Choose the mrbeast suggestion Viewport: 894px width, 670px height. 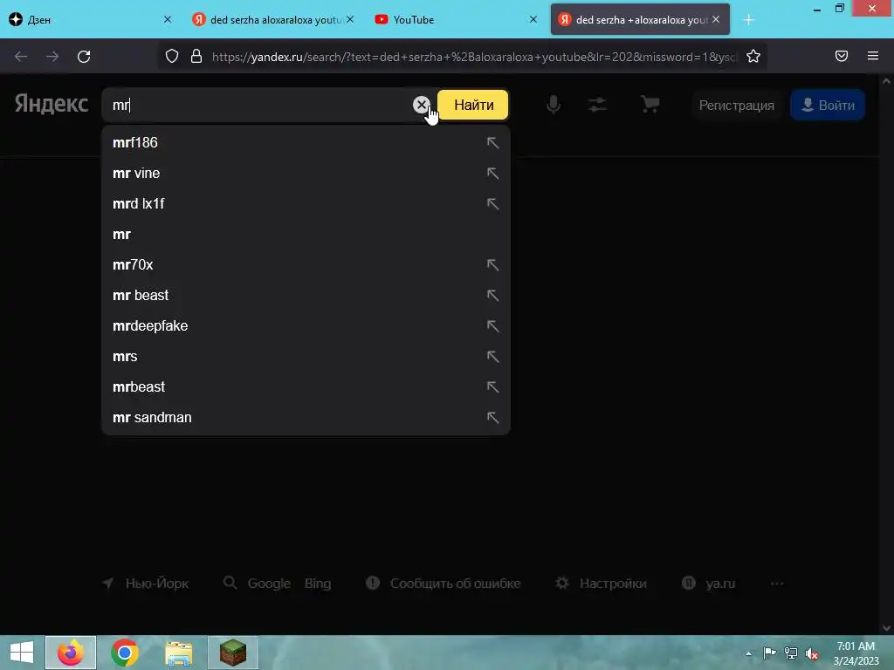pos(306,386)
